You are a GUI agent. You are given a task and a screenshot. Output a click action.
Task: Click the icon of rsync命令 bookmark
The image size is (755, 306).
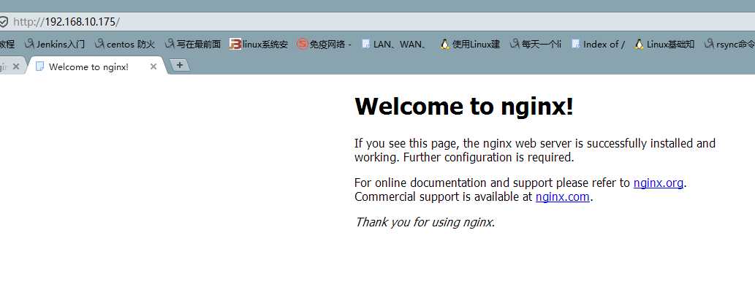click(x=709, y=44)
